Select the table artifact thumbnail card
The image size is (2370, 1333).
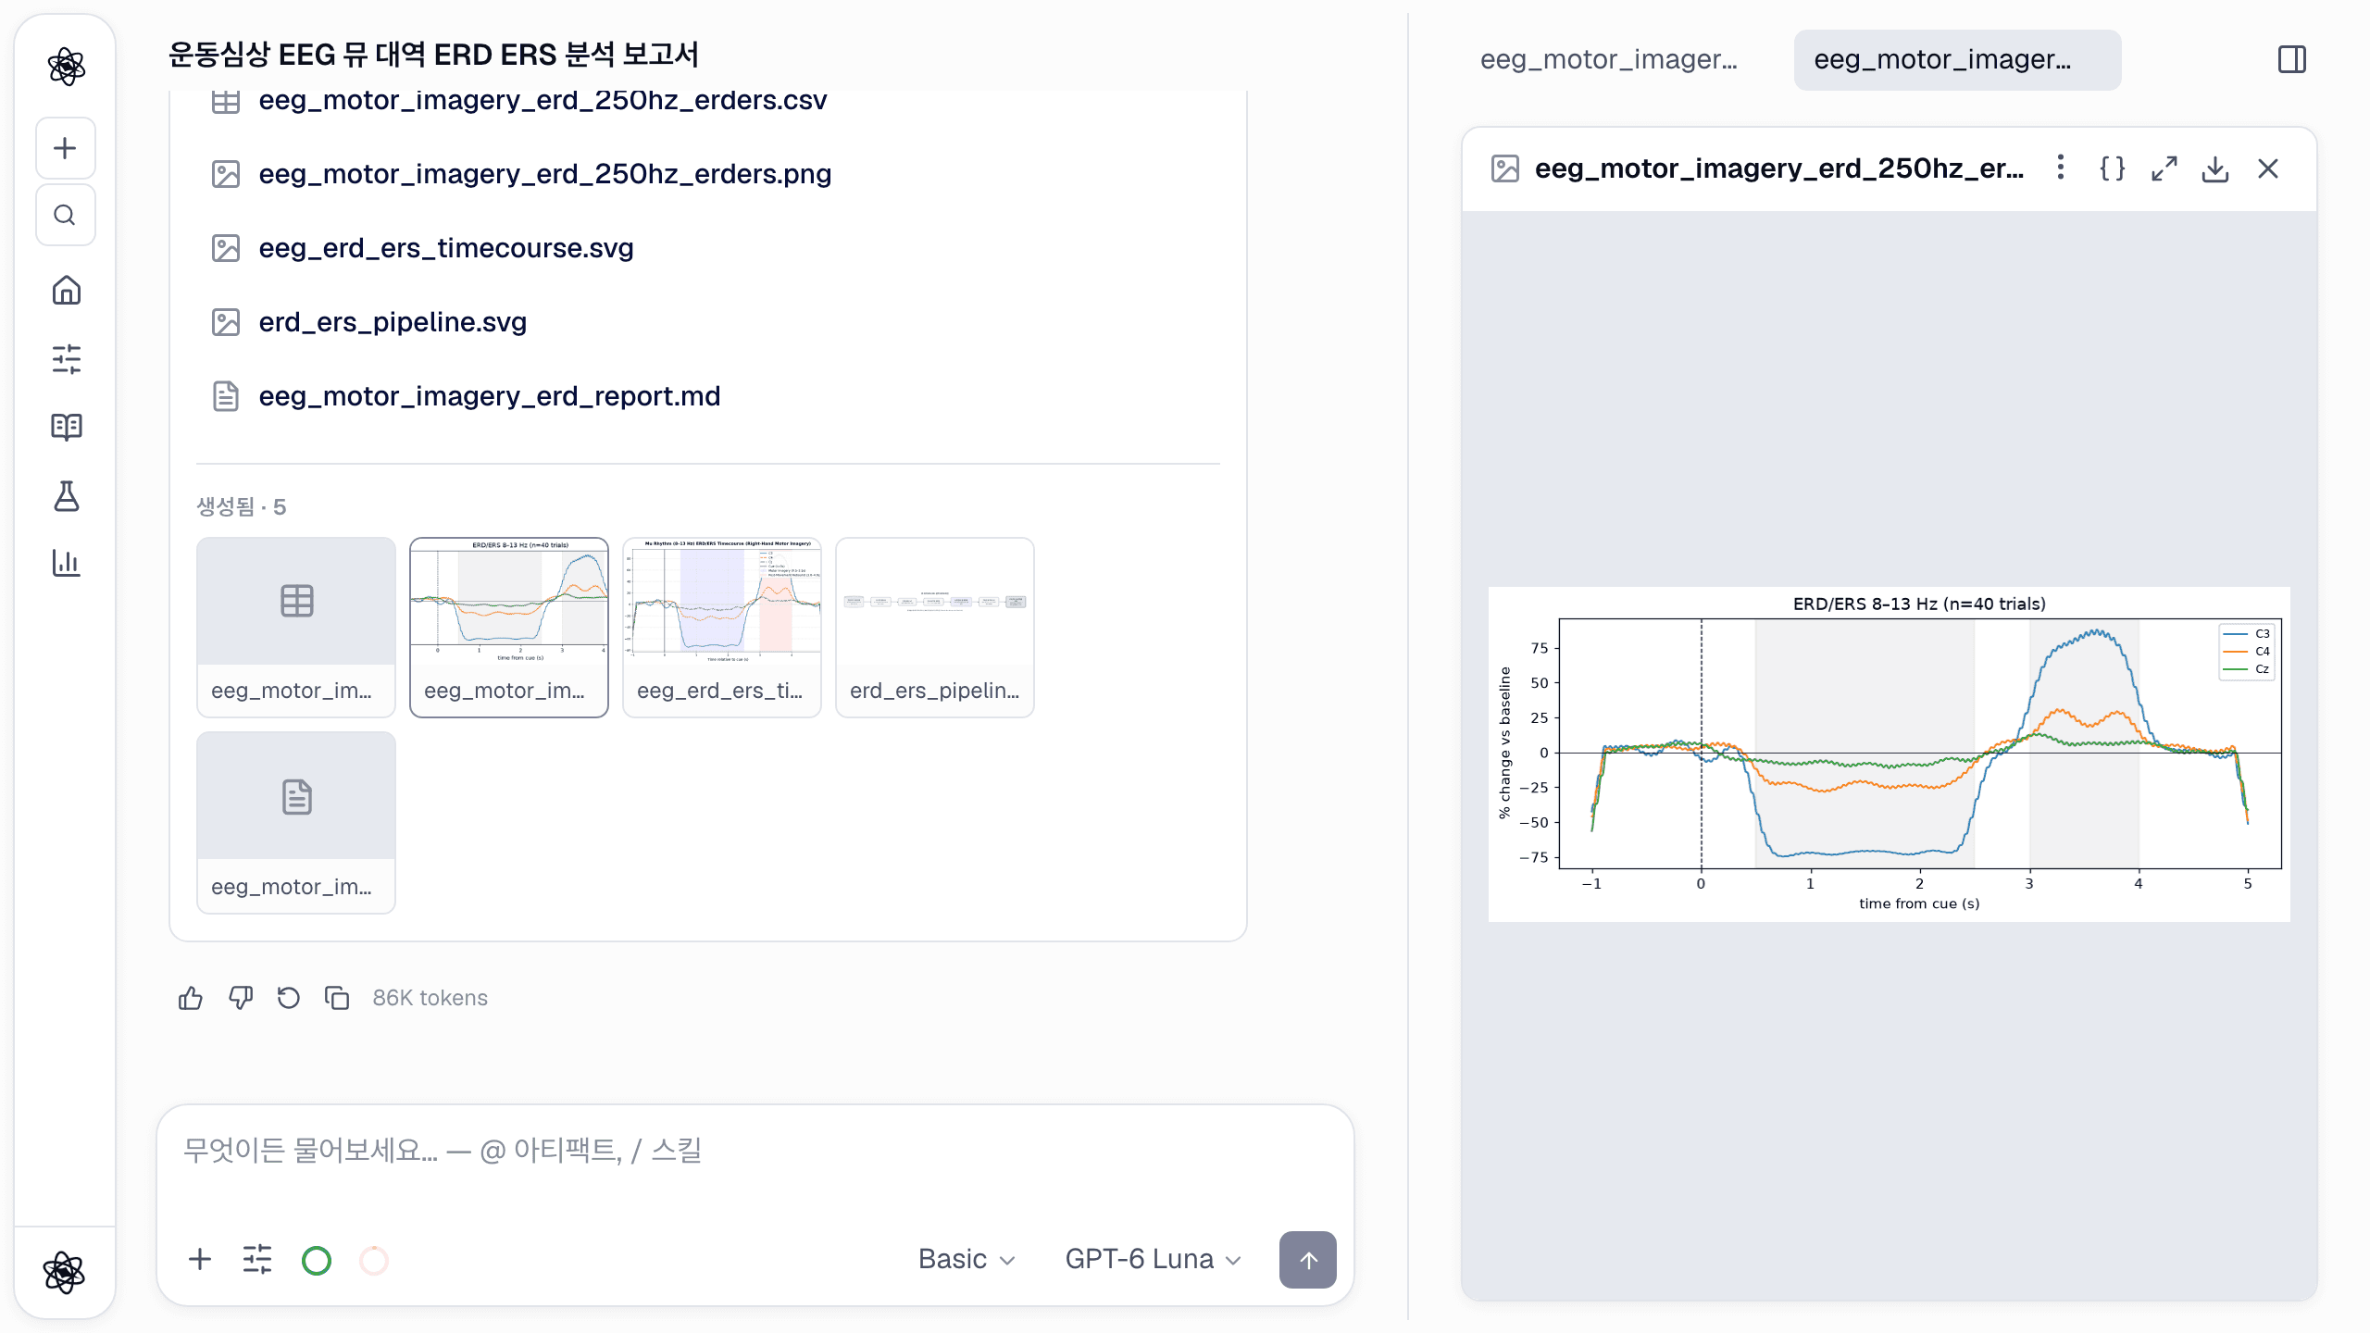coord(296,627)
